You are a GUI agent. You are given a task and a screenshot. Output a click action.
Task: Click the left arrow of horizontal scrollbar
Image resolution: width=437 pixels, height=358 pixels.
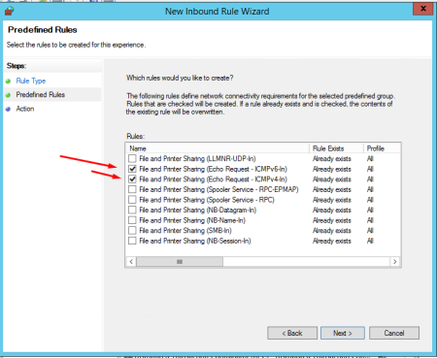point(131,262)
